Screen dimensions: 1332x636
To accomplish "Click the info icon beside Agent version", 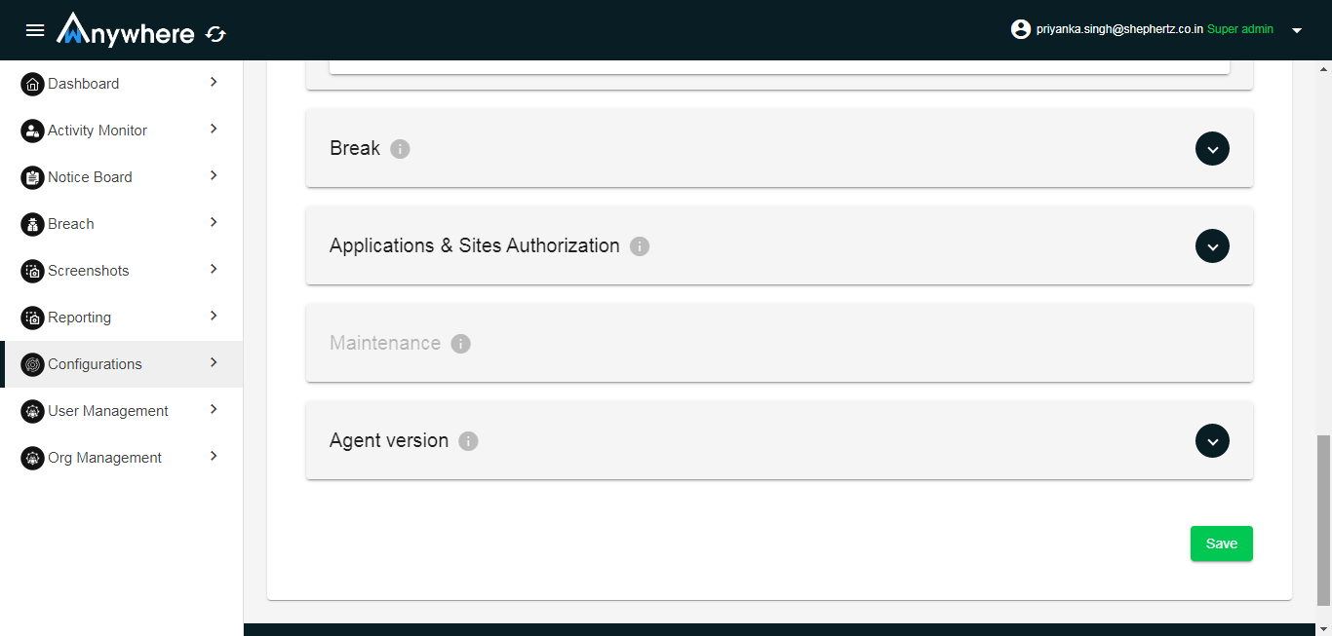I will 469,441.
